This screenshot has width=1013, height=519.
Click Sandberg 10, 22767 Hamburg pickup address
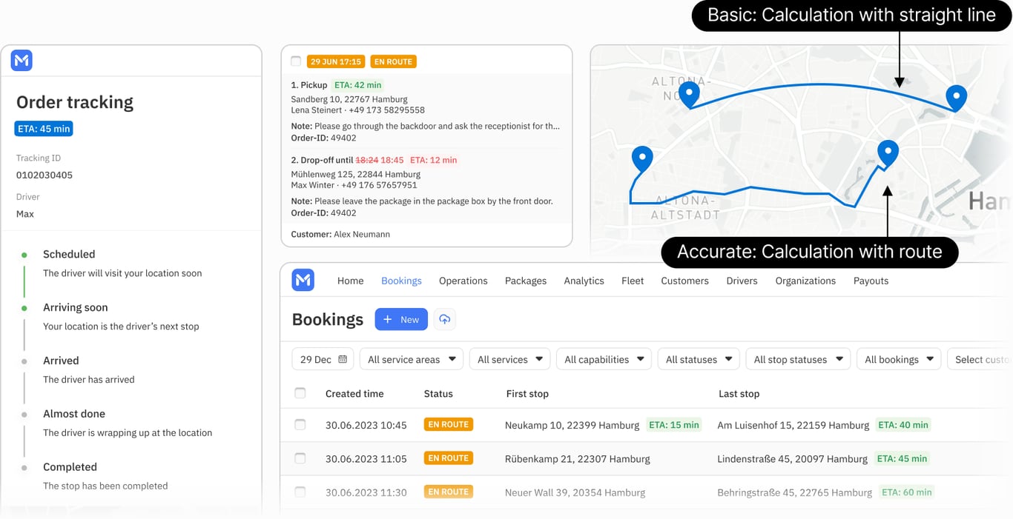[x=349, y=99]
